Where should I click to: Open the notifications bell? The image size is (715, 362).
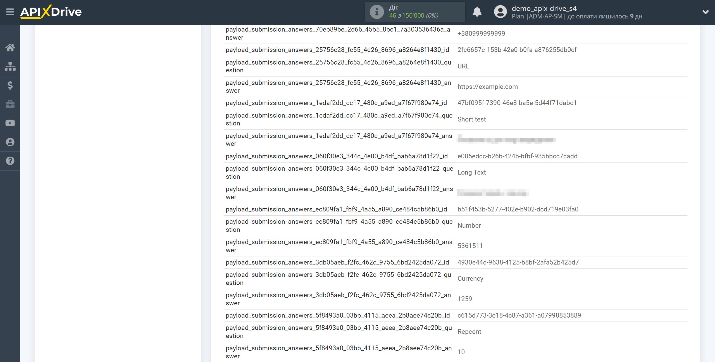coord(477,12)
